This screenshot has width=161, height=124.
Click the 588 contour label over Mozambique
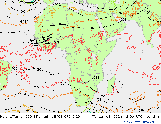coord(96,77)
